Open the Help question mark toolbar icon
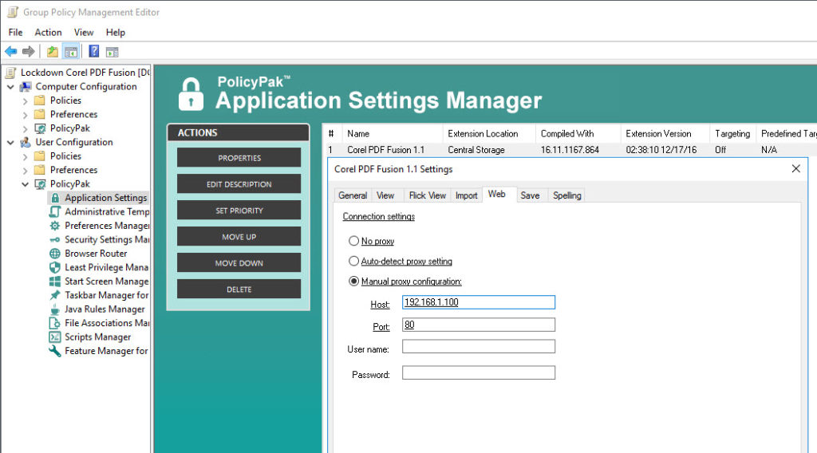This screenshot has width=817, height=453. coord(94,51)
